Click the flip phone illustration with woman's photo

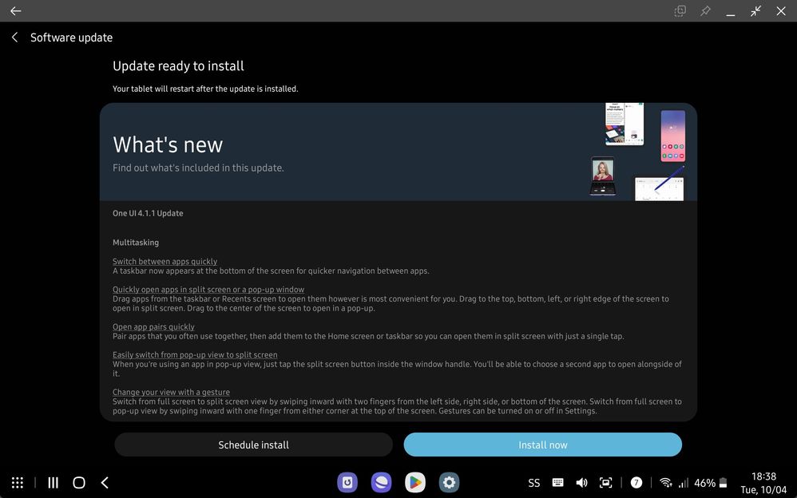(x=603, y=176)
